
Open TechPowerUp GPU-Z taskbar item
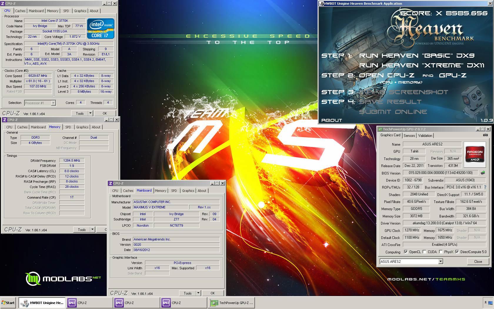232,303
